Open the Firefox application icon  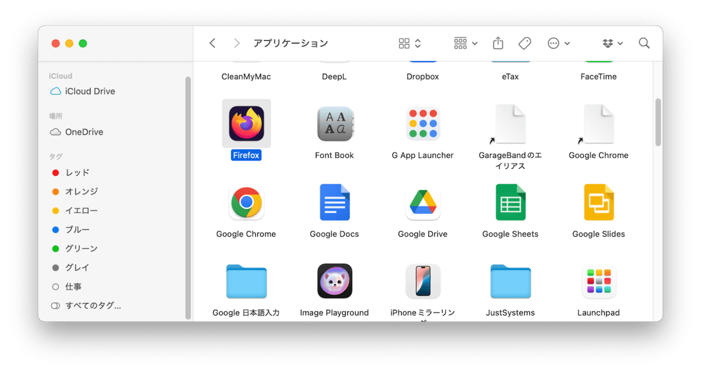pyautogui.click(x=246, y=124)
